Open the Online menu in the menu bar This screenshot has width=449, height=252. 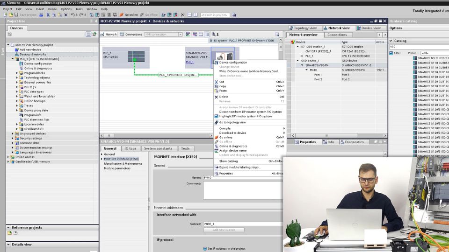[52, 9]
